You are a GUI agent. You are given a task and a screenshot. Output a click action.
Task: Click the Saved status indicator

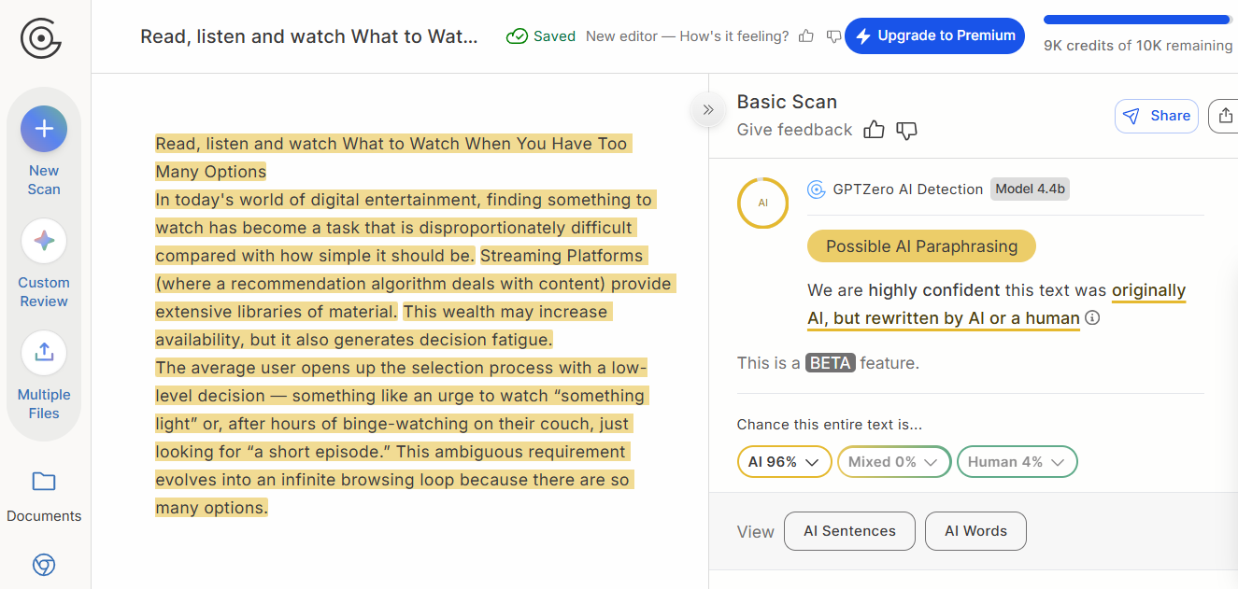coord(540,36)
